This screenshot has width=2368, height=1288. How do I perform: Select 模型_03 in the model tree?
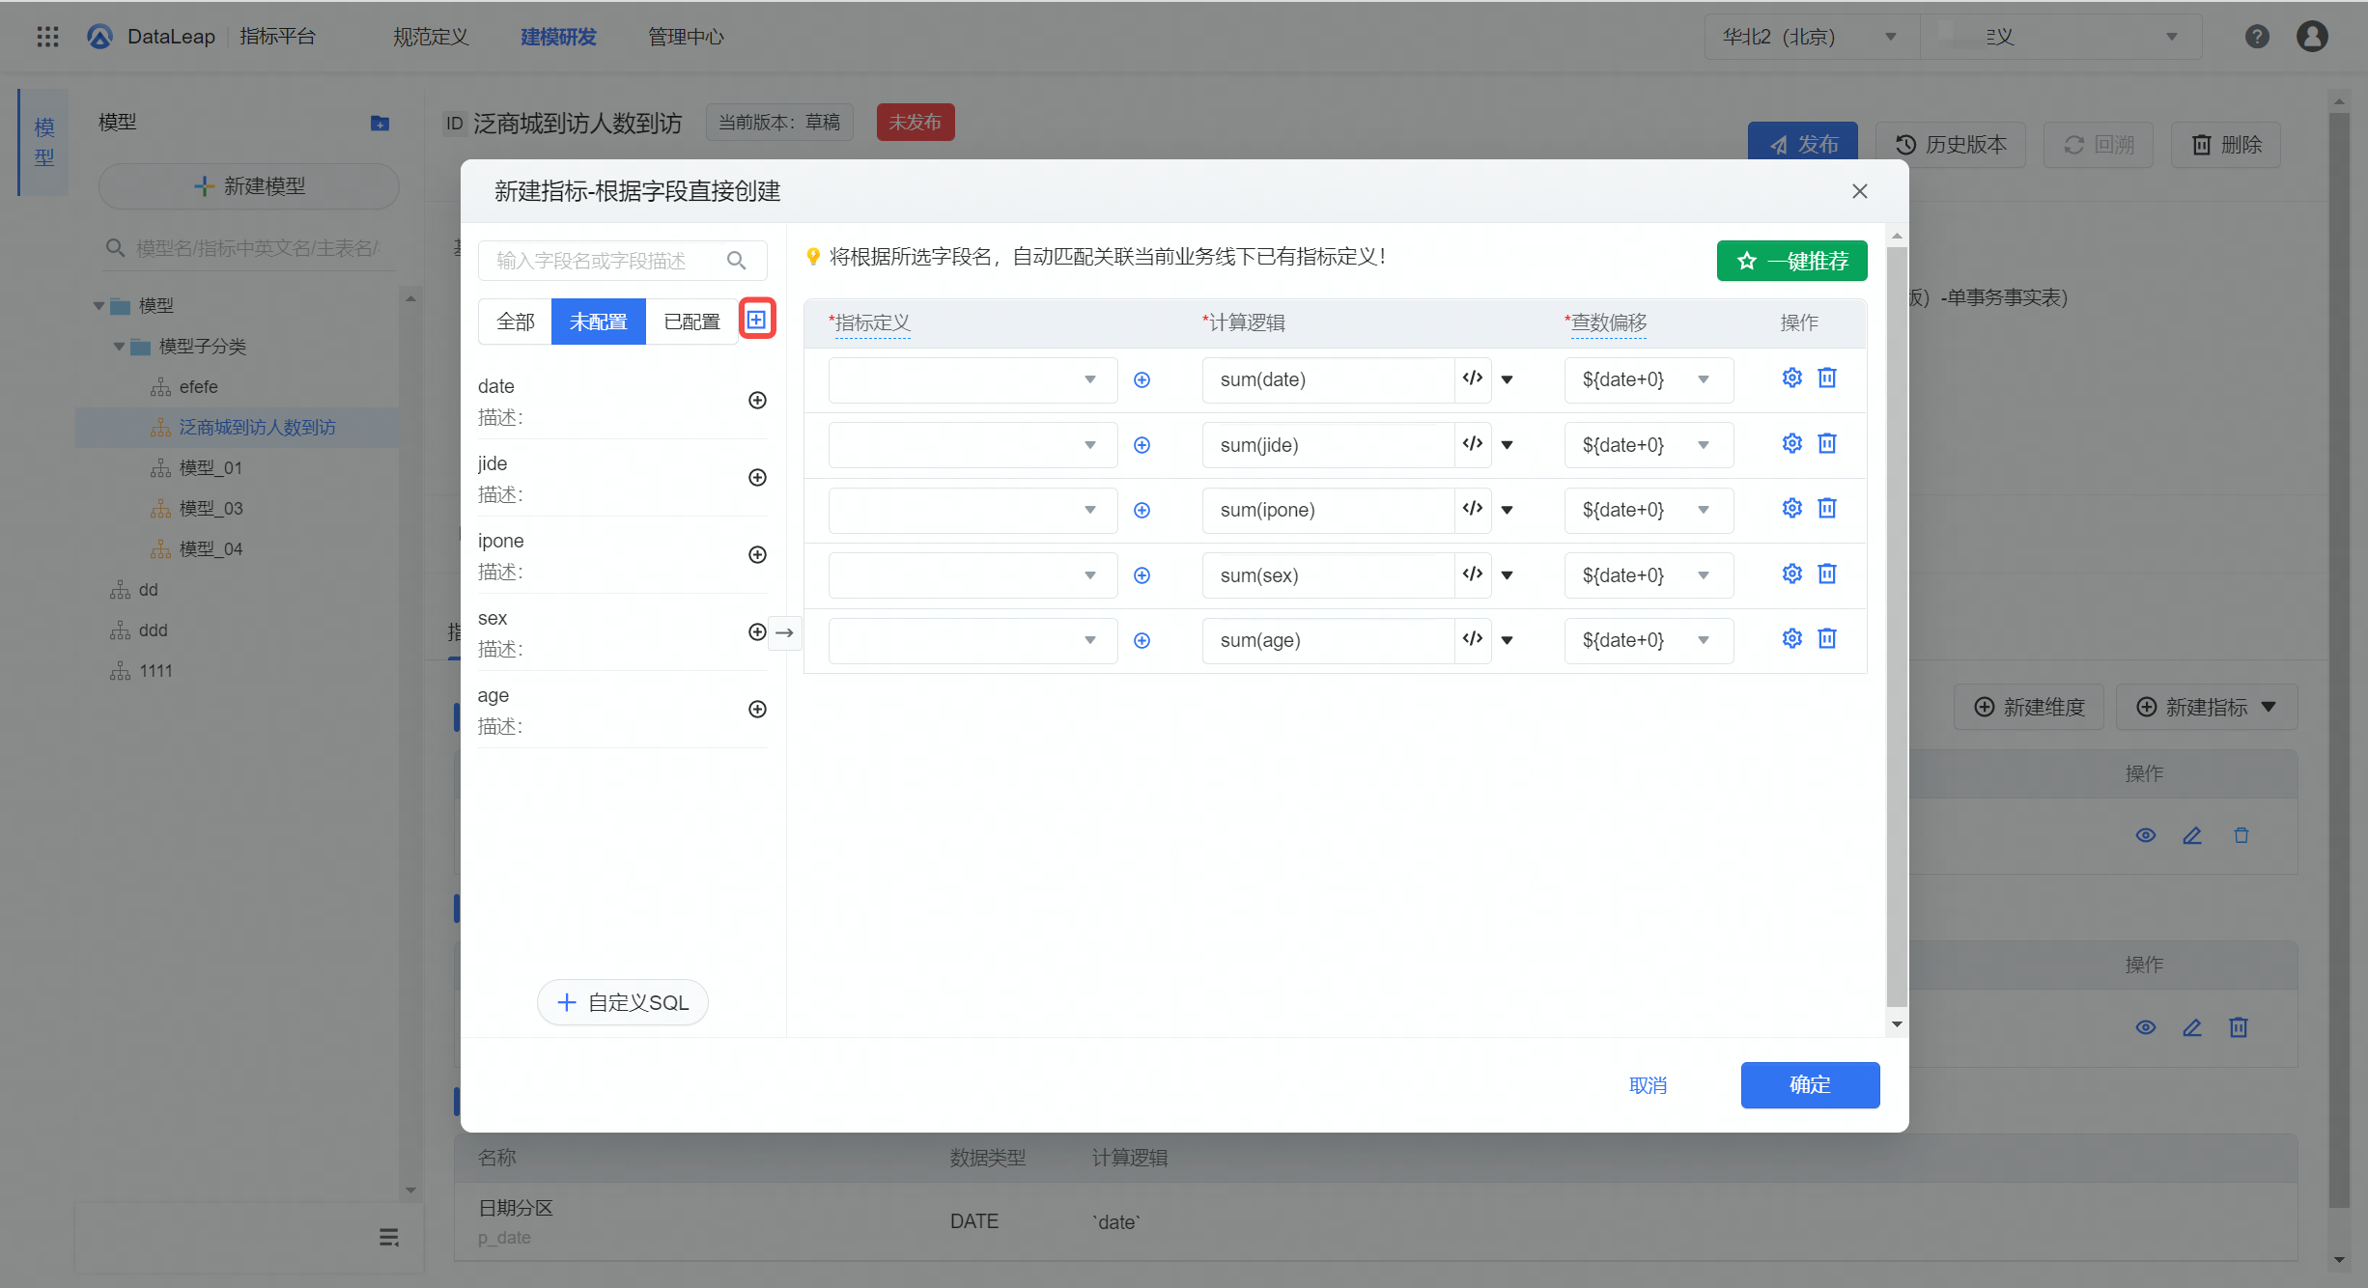(211, 508)
